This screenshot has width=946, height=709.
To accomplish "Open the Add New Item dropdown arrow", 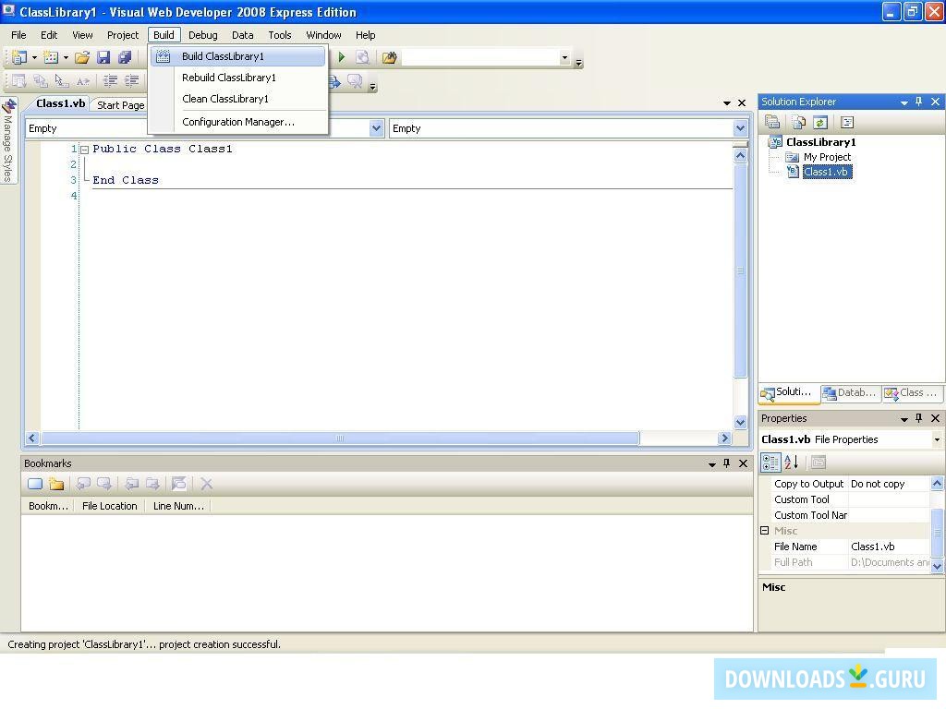I will click(66, 58).
